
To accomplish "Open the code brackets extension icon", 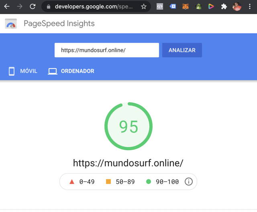I will [x=160, y=6].
